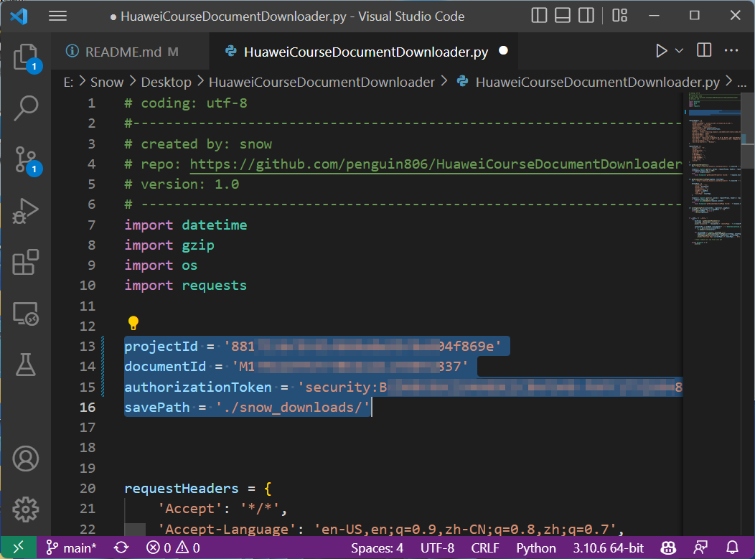Viewport: 755px width, 559px height.
Task: Open the Explorer view in activity bar
Action: [26, 57]
